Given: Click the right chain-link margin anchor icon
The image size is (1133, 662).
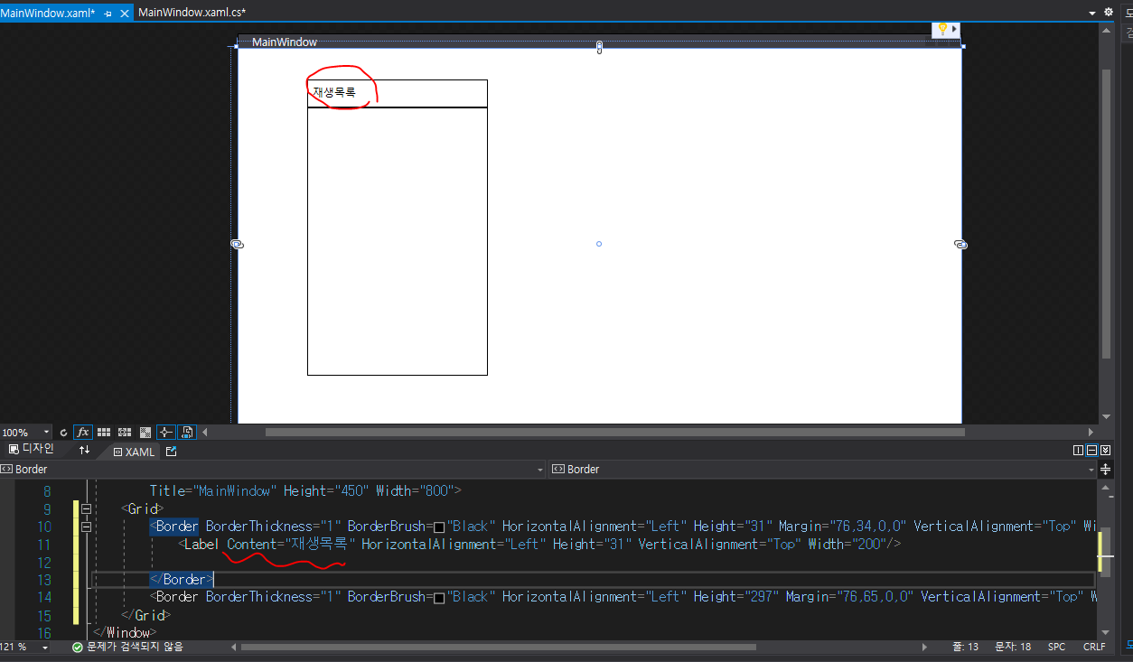Looking at the screenshot, I should coord(960,245).
